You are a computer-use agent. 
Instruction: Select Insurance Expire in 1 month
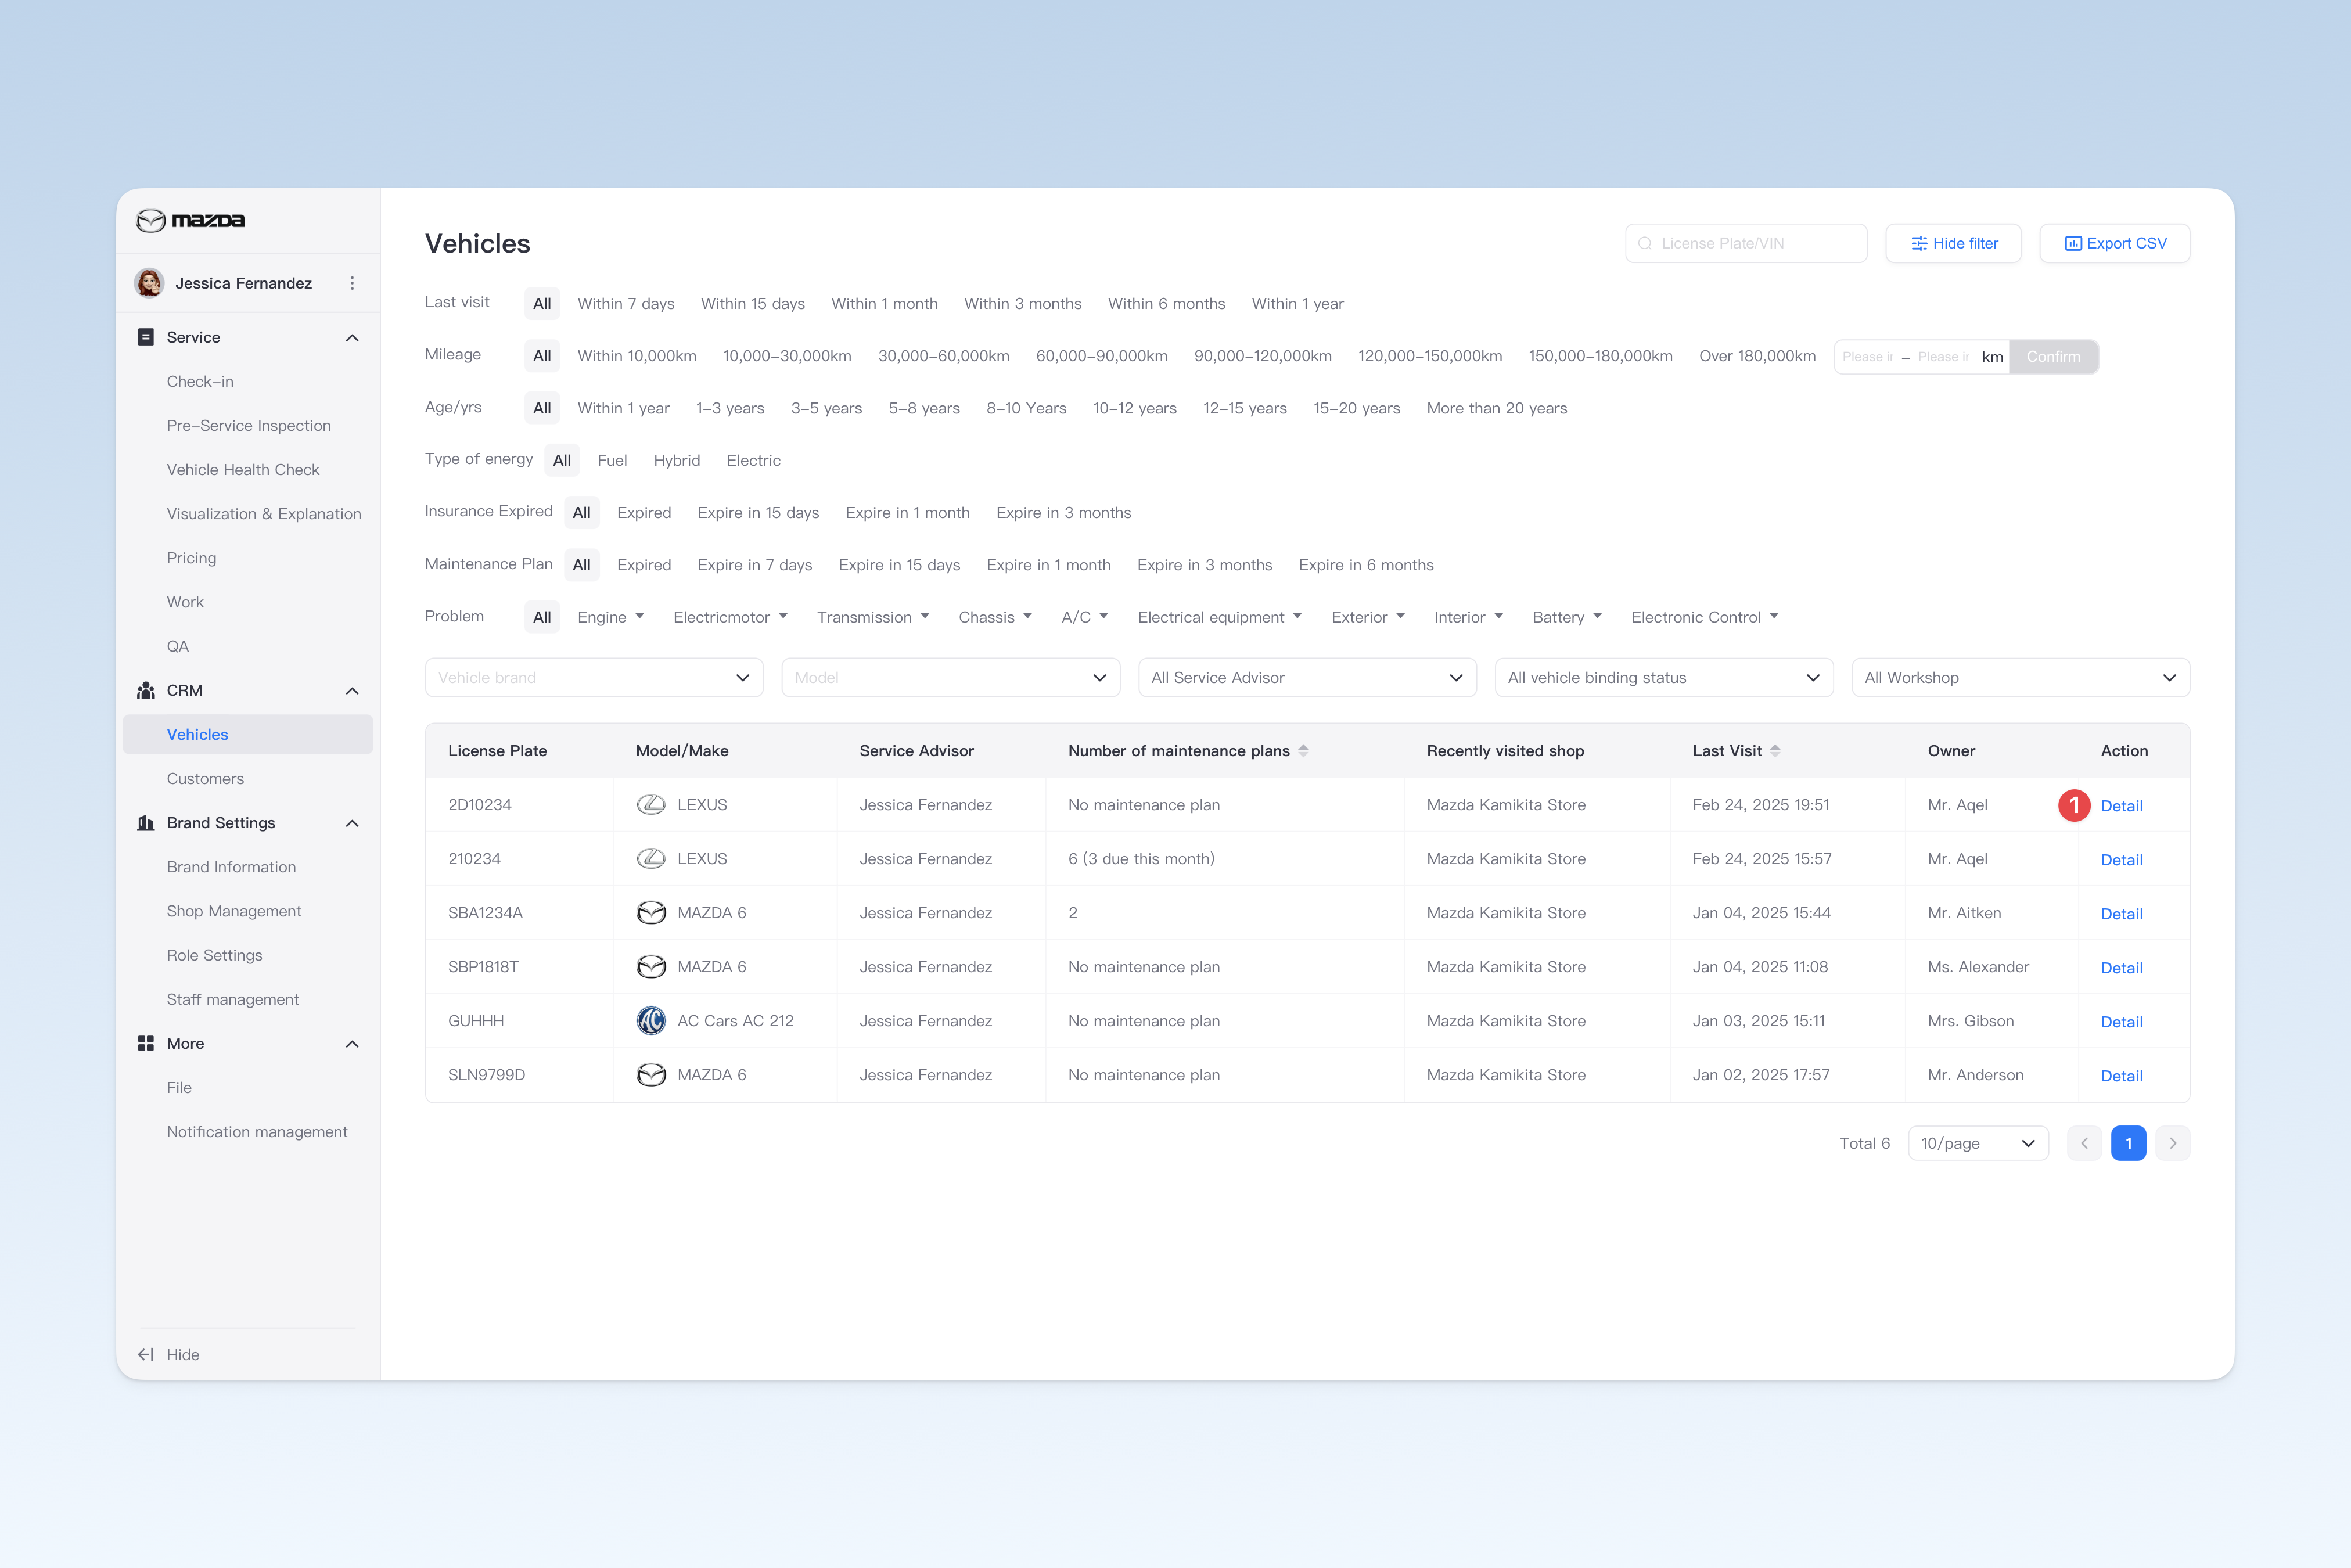pyautogui.click(x=907, y=513)
